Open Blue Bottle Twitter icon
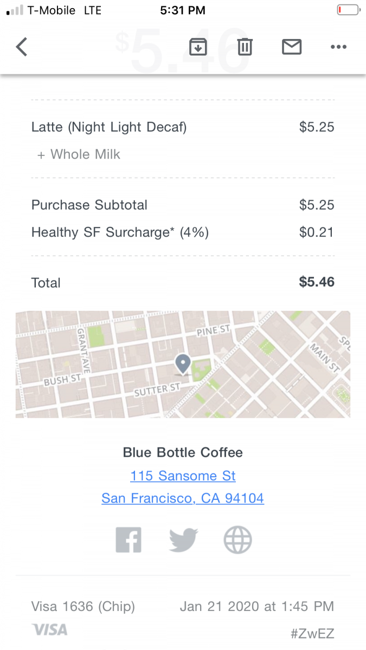The width and height of the screenshot is (366, 650). click(x=183, y=540)
